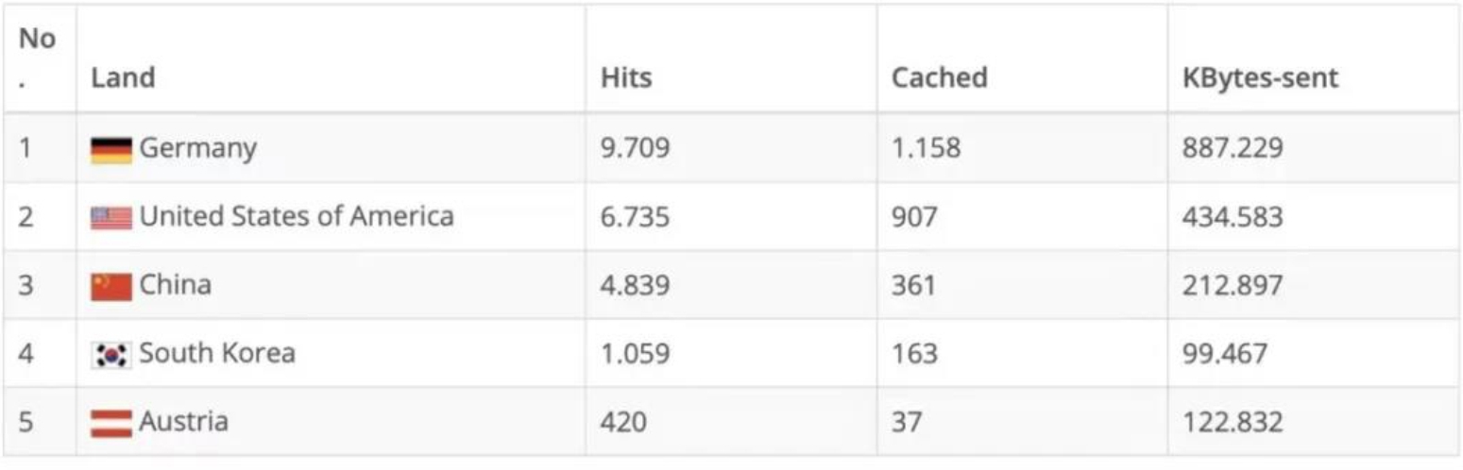Click Austria's KBytes-sent value 122.832
Viewport: 1463px width, 470px height.
coord(1233,422)
